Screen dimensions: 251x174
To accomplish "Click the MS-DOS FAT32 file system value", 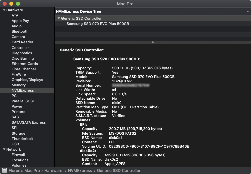I will pos(123,133).
